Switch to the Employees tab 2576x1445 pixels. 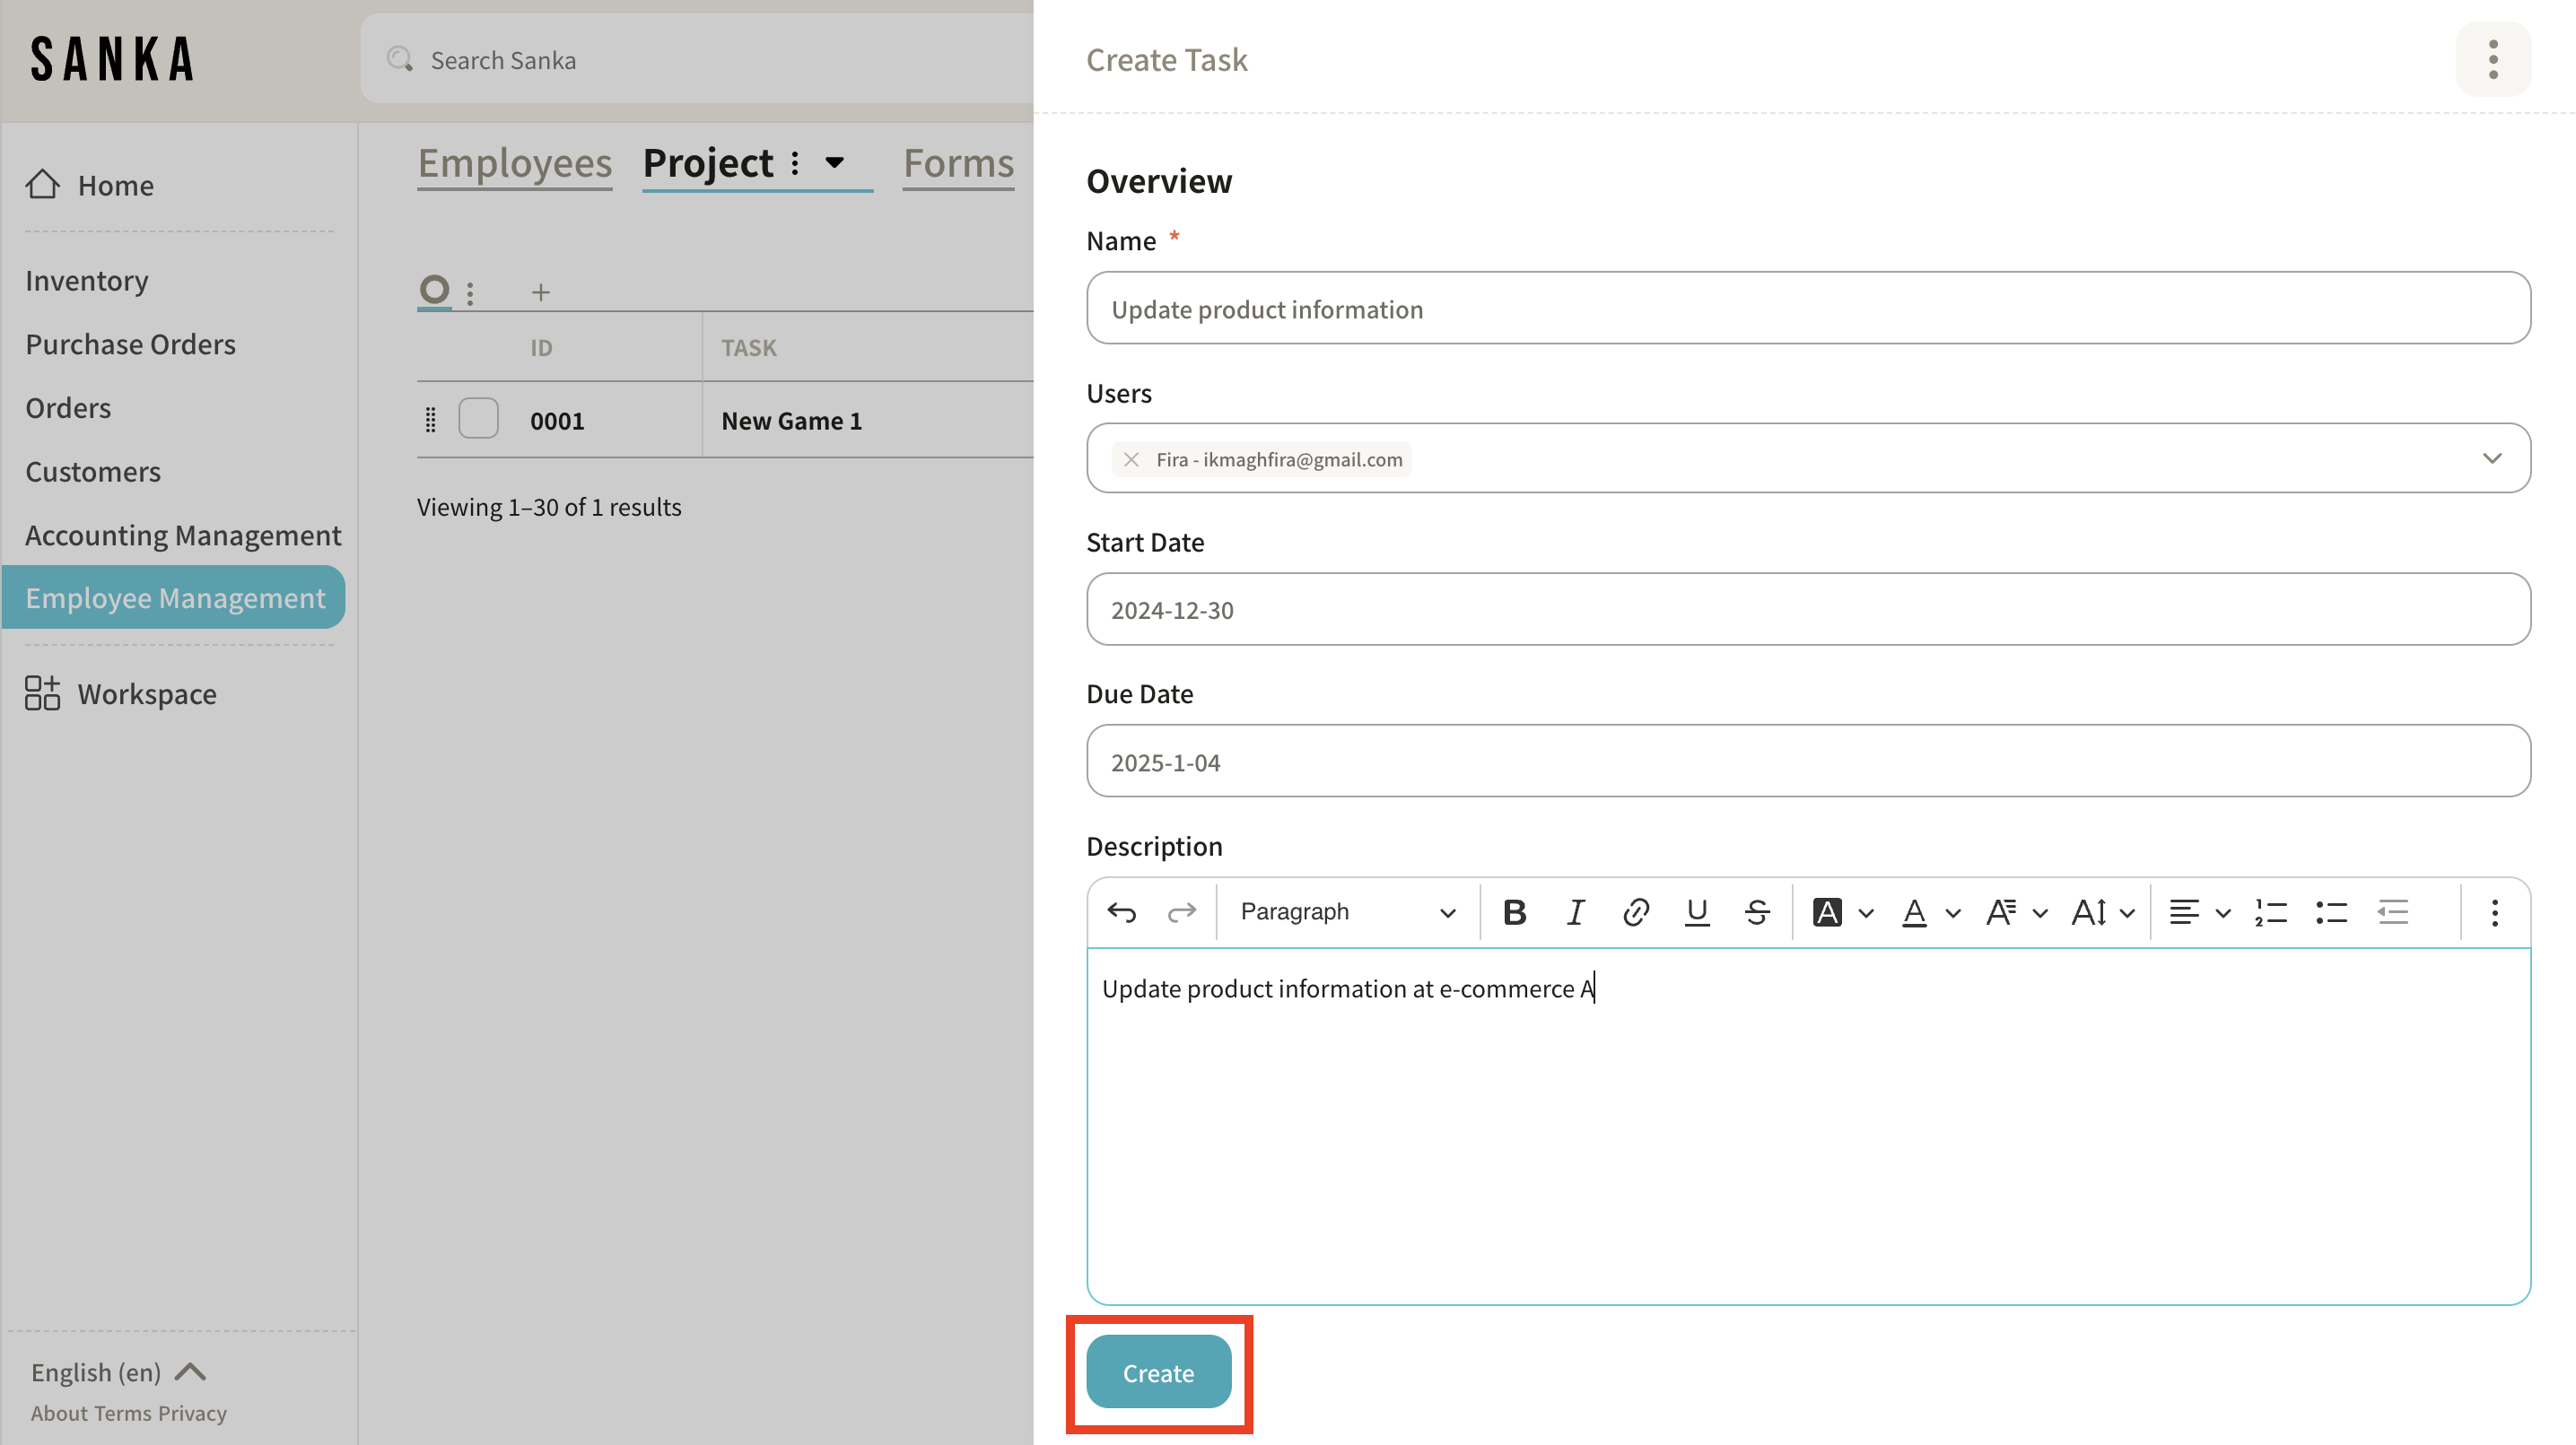pos(514,163)
